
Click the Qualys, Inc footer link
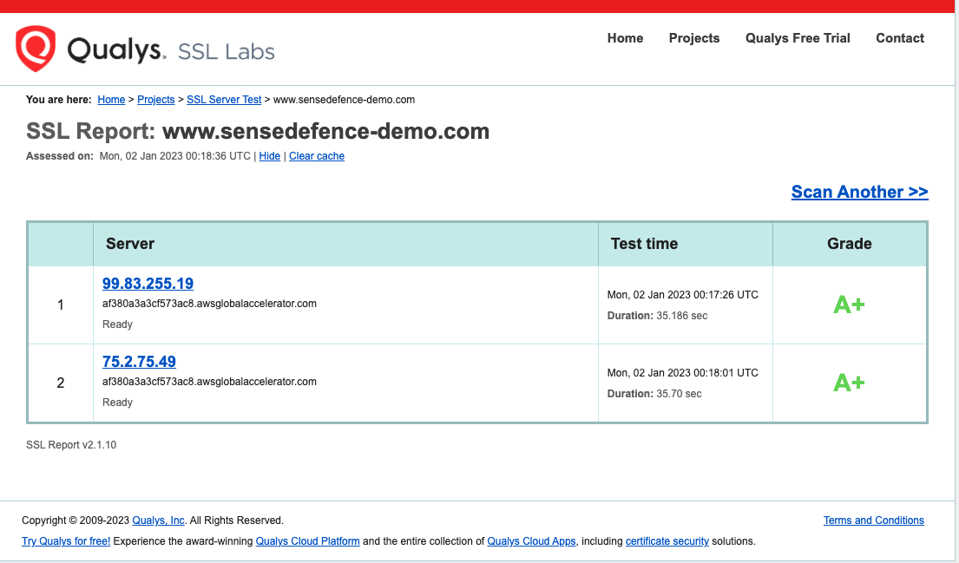pyautogui.click(x=159, y=520)
